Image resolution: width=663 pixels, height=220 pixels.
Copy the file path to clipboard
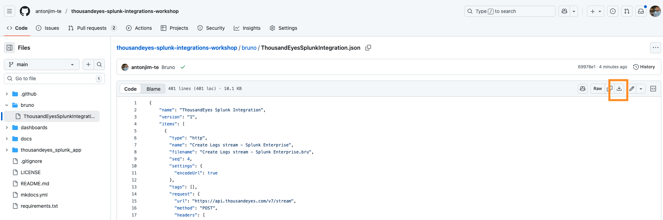368,48
